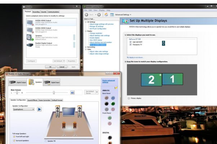The width and height of the screenshot is (217, 144).
Task: Toggle the Panasonic-TV display checkbox
Action: (130, 45)
